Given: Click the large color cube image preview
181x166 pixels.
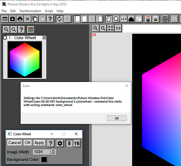Looking at the screenshot, I should point(157,100).
